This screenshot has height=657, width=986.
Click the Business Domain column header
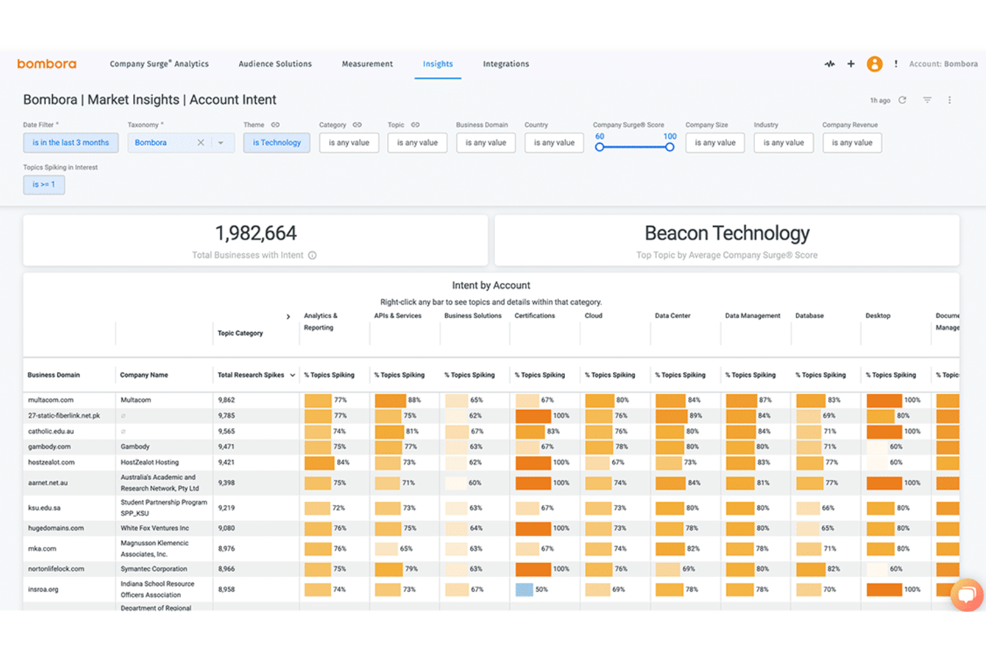tap(54, 375)
